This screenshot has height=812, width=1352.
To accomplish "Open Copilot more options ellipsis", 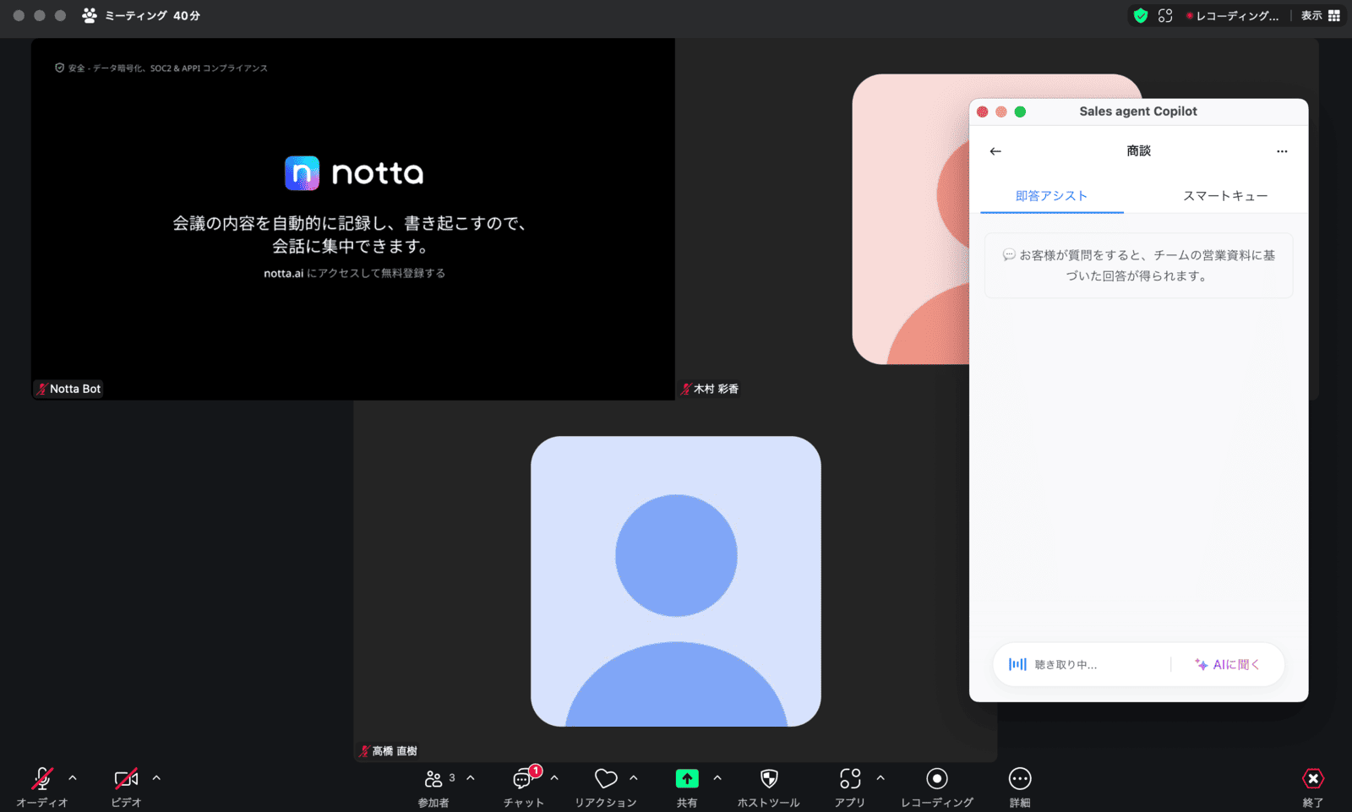I will point(1282,151).
